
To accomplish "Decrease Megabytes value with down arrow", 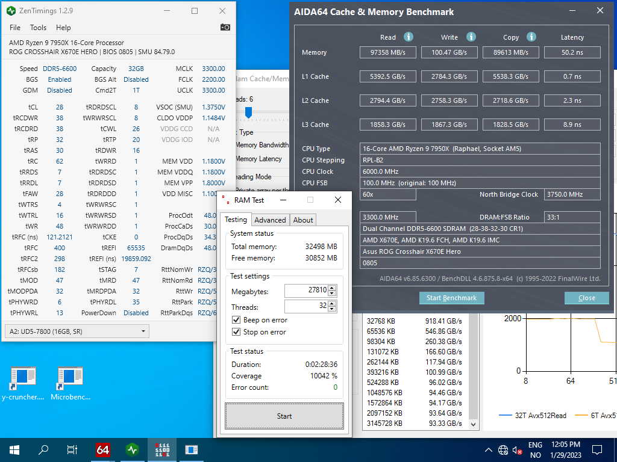I will coord(332,294).
